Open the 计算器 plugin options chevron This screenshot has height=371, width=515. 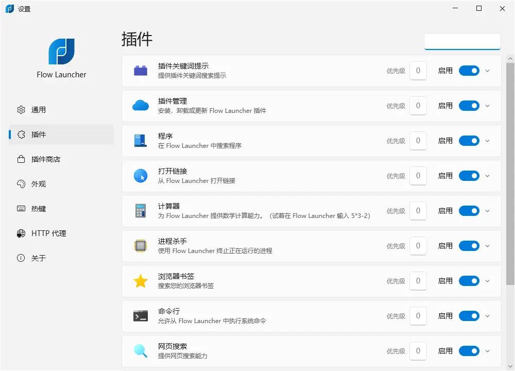[x=487, y=211]
